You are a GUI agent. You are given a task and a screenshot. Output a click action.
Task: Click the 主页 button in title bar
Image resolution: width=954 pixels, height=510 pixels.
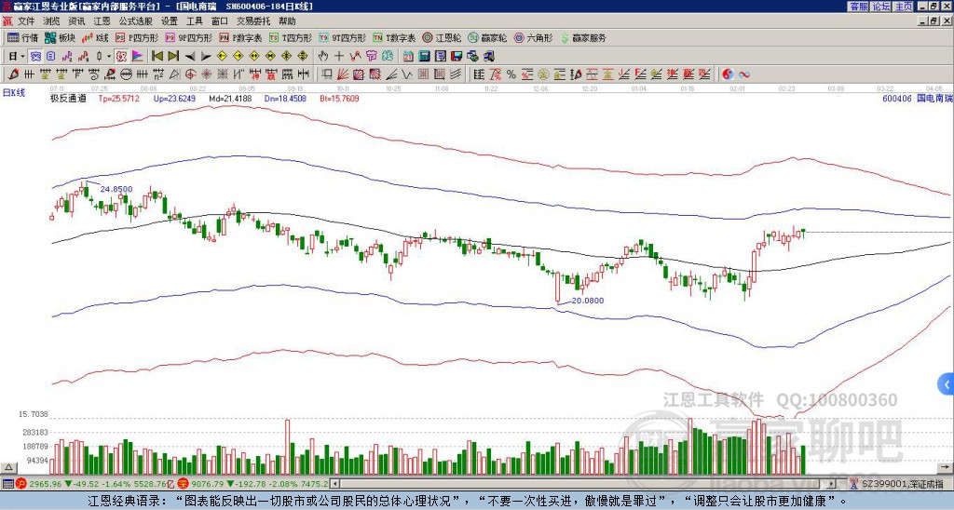pos(903,7)
